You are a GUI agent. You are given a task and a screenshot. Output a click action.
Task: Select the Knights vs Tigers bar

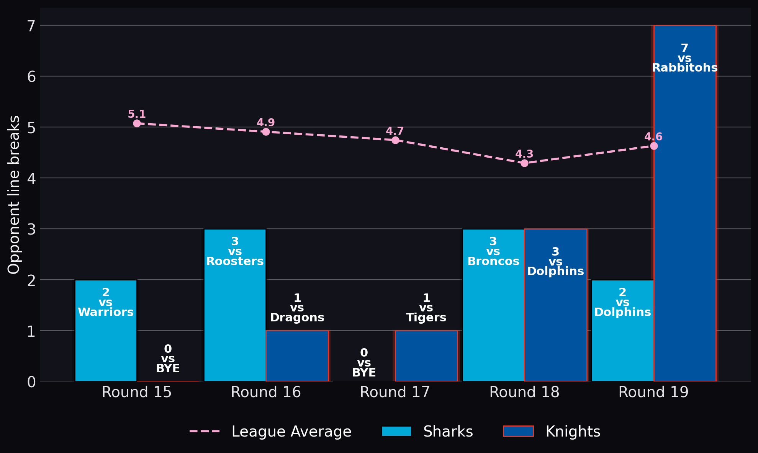pyautogui.click(x=426, y=356)
